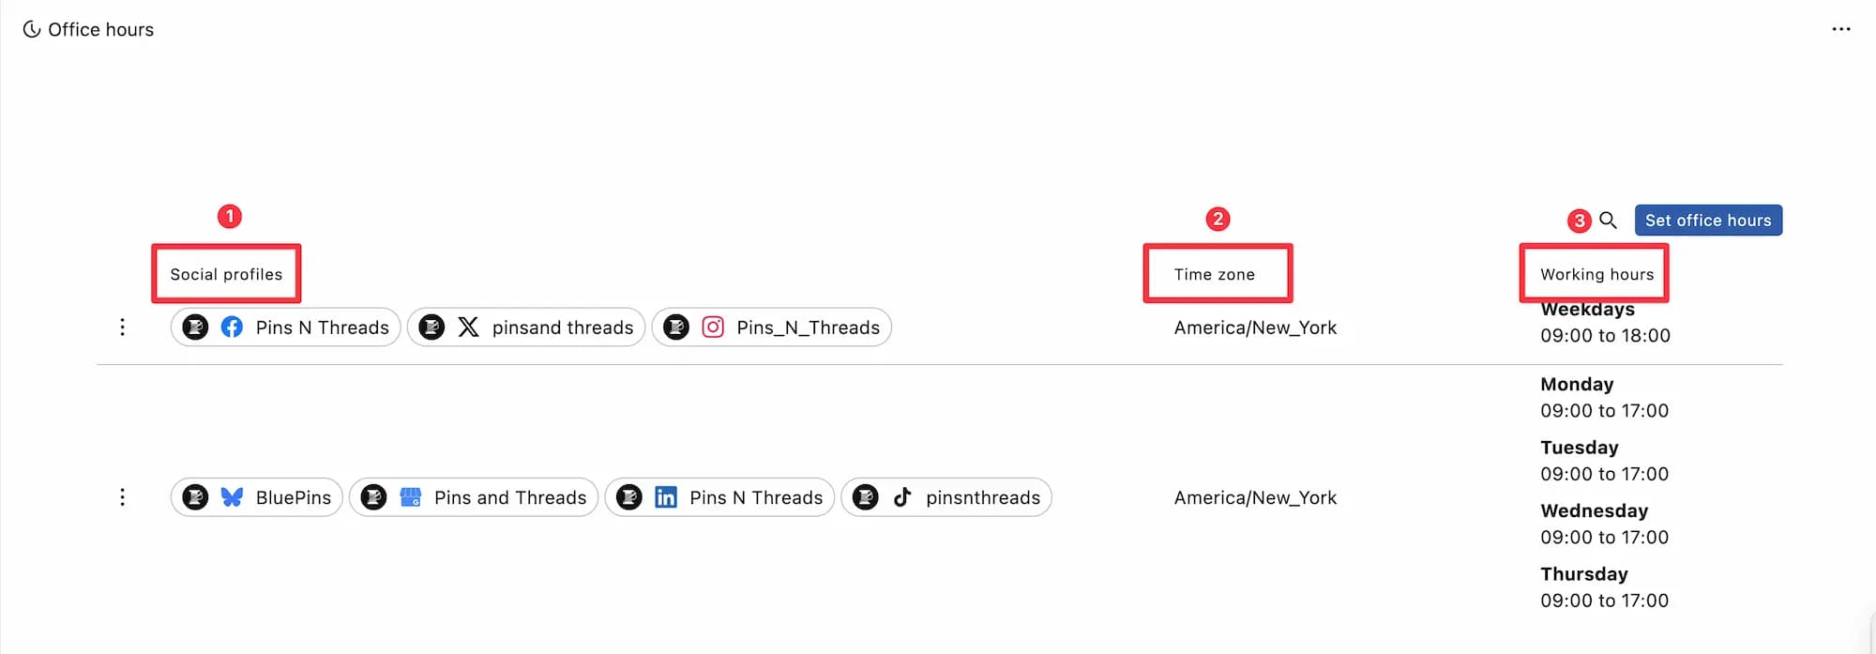This screenshot has width=1876, height=654.
Task: Open second row's vertical dots menu
Action: [x=122, y=497]
